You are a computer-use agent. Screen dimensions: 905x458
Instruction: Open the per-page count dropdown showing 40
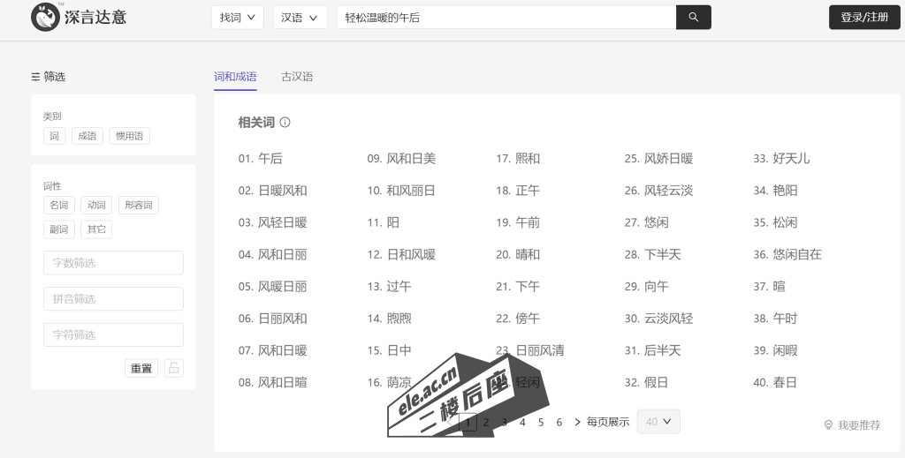[x=658, y=422]
